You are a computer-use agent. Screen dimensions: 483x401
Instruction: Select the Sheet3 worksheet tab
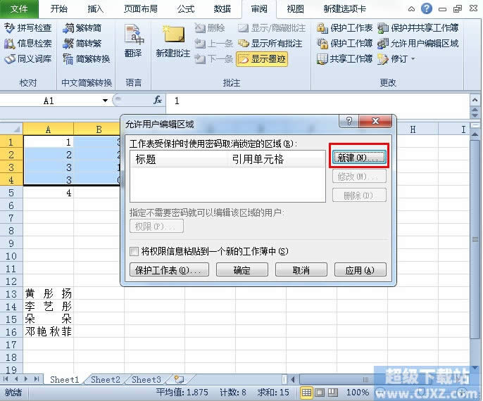(x=146, y=379)
